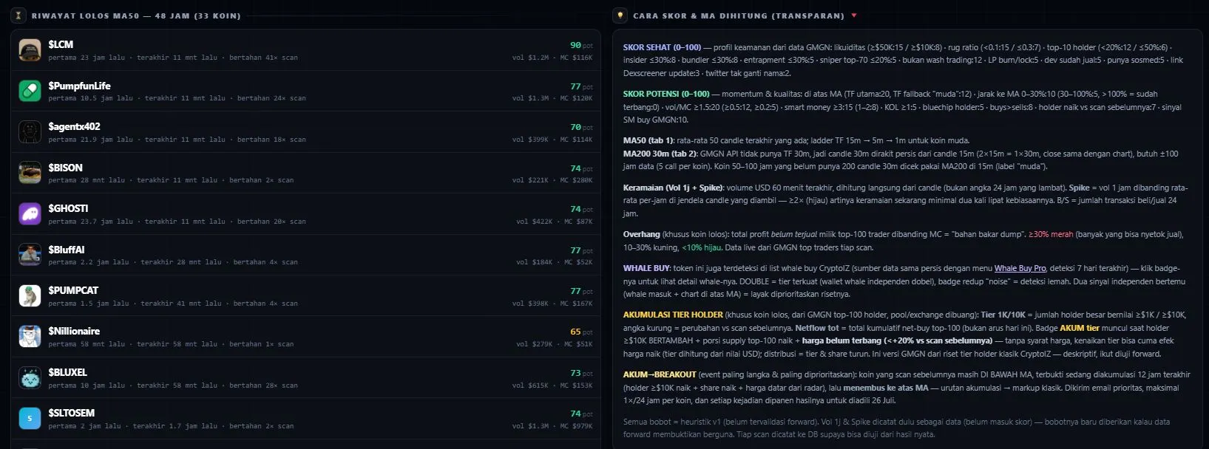This screenshot has height=449, width=1209.
Task: Click the $BluffAI coin avatar
Action: click(x=30, y=255)
